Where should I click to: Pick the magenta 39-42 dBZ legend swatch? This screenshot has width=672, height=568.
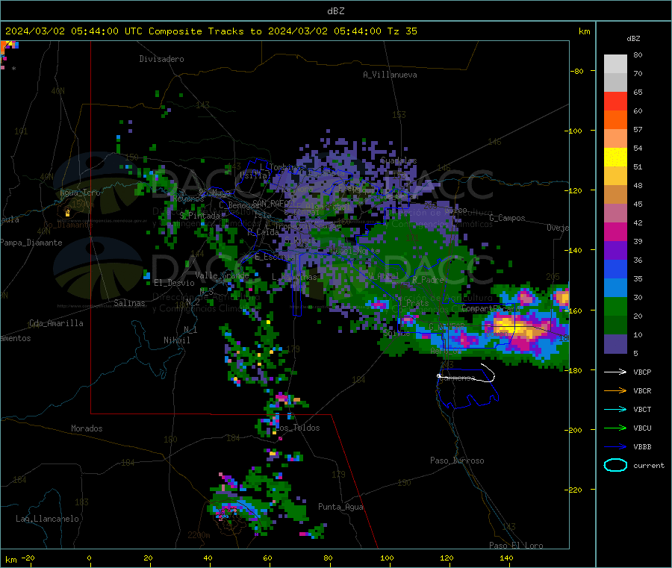[x=615, y=231]
